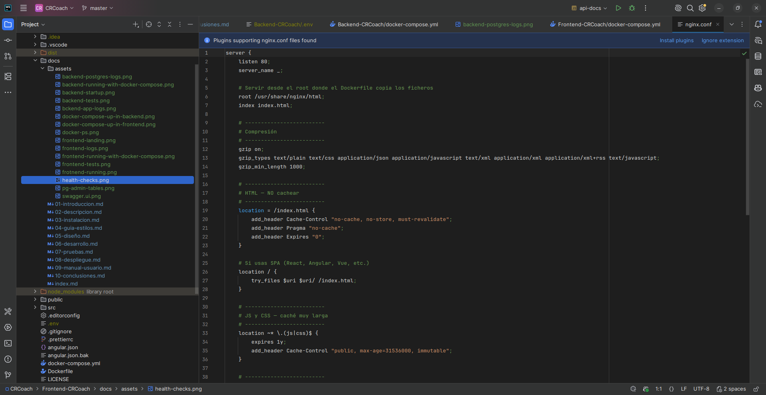This screenshot has height=395, width=766.
Task: Collapse the assets folder
Action: (42, 68)
